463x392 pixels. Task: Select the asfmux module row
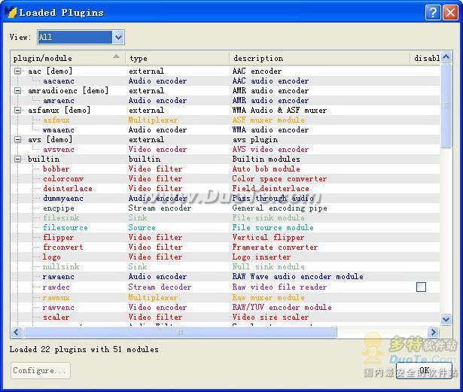[225, 120]
